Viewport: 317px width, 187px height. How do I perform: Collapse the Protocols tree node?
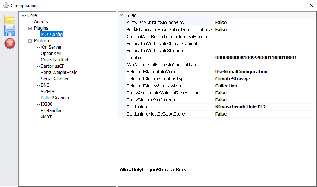(30, 41)
